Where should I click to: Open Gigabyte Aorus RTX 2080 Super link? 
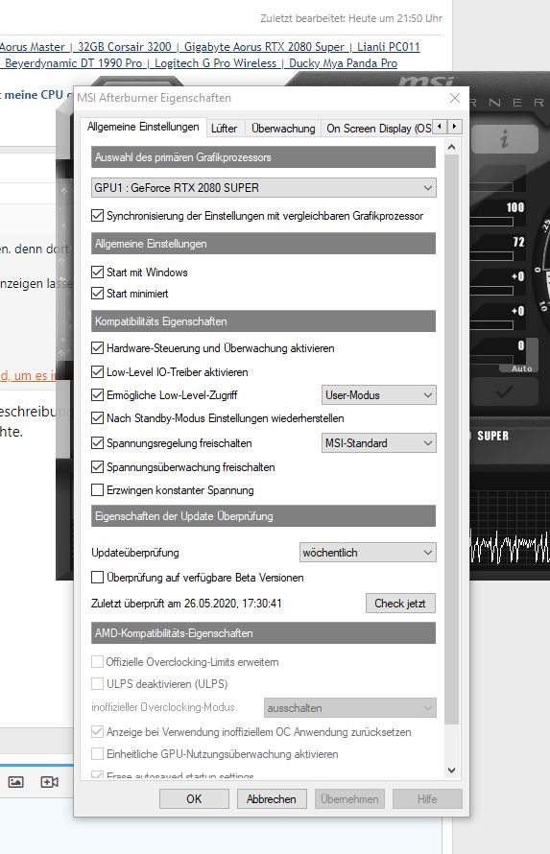click(264, 47)
